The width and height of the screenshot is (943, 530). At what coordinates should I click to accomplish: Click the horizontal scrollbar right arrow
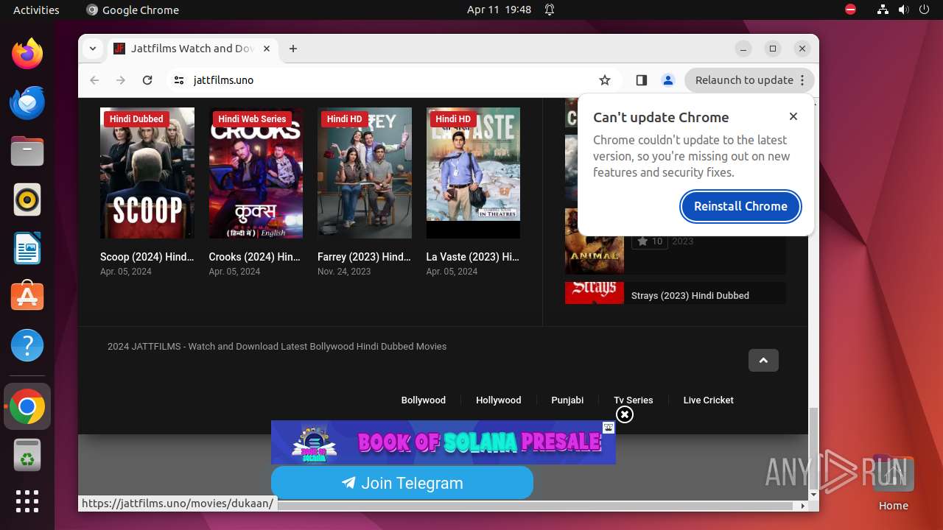click(x=803, y=506)
